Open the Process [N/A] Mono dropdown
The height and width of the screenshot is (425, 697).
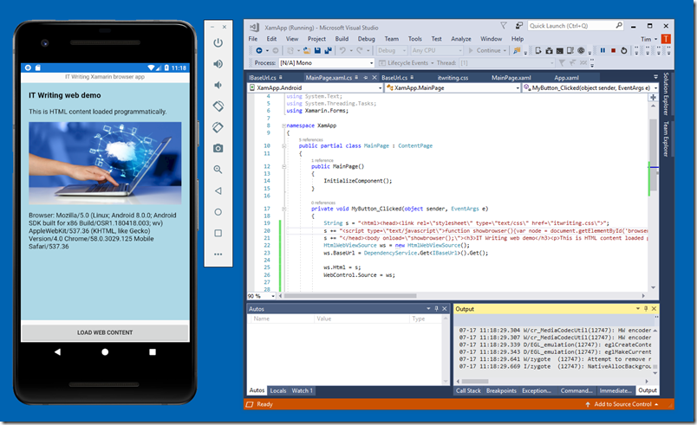pyautogui.click(x=327, y=63)
